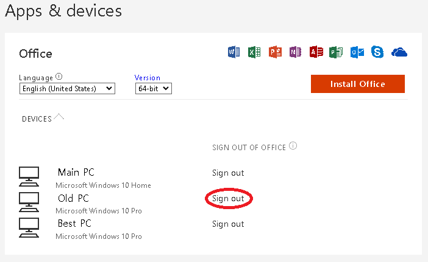Sign out of Main PC
428x262 pixels.
point(228,173)
